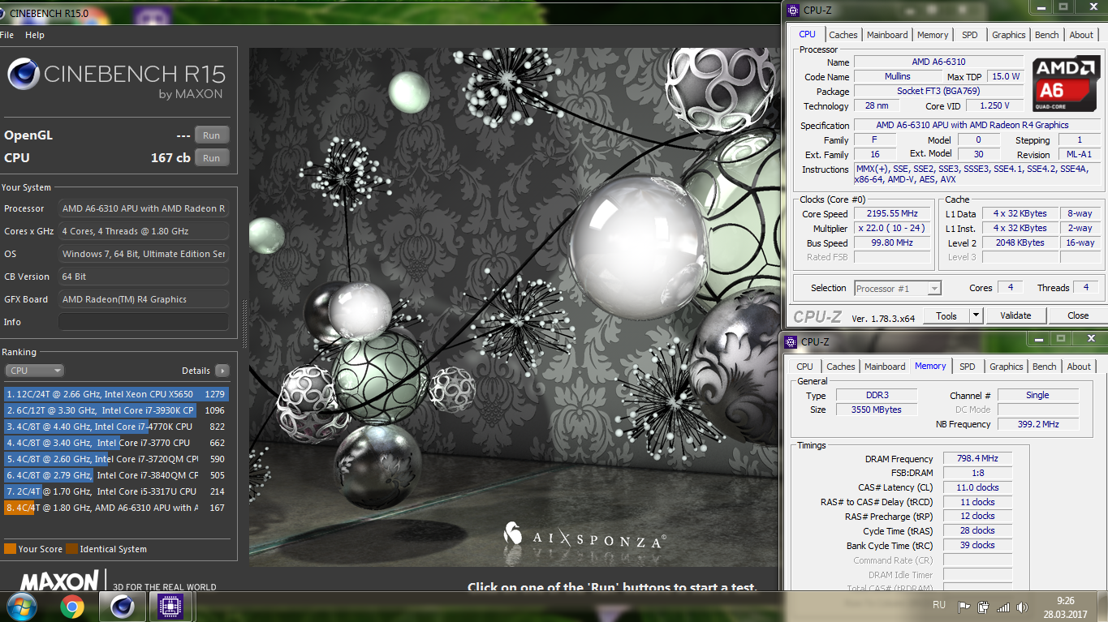
Task: Open the Windows Start menu orb
Action: tap(20, 607)
